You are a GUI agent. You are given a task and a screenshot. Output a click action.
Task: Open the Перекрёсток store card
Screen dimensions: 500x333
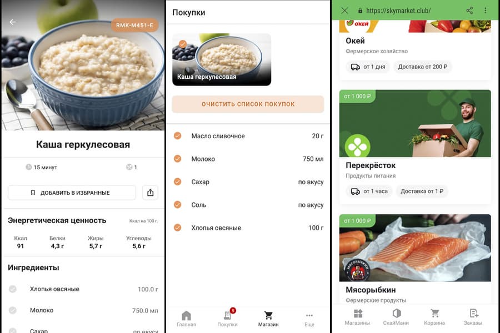click(x=415, y=147)
